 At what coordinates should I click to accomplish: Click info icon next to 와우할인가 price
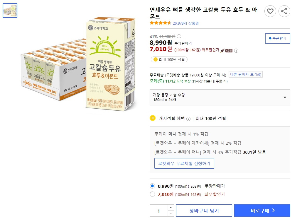click(x=236, y=51)
